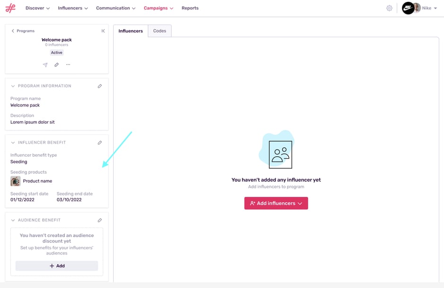The width and height of the screenshot is (444, 288).
Task: Click the edit icon on Influencer Benefit panel
Action: pyautogui.click(x=100, y=142)
